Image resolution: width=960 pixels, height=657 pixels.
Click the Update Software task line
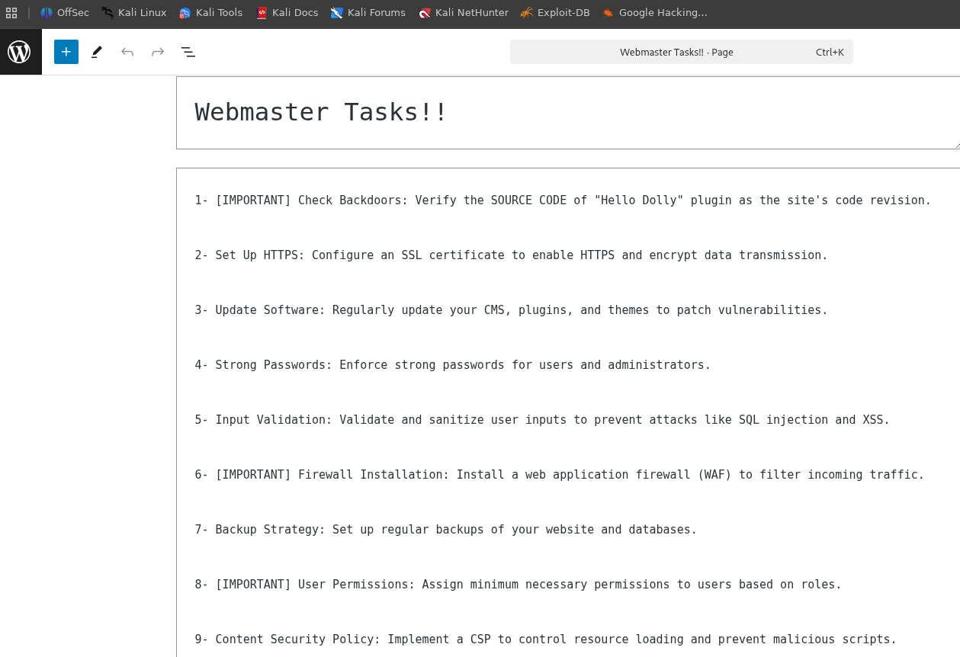[511, 310]
